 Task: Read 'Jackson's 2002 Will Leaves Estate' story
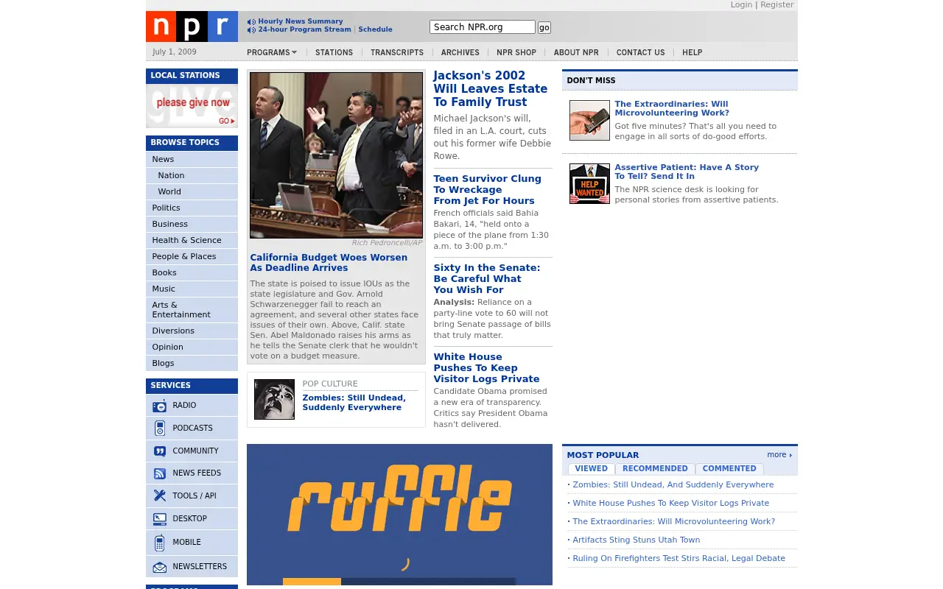(491, 89)
